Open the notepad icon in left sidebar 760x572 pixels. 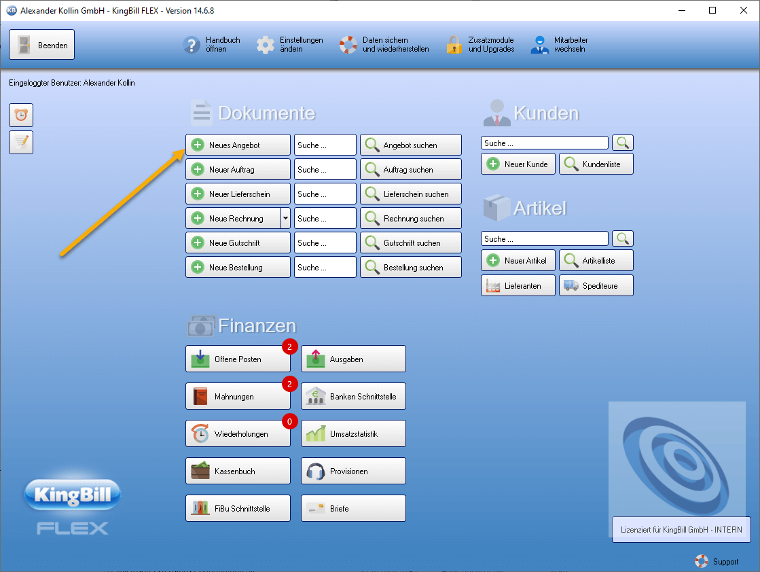click(21, 142)
